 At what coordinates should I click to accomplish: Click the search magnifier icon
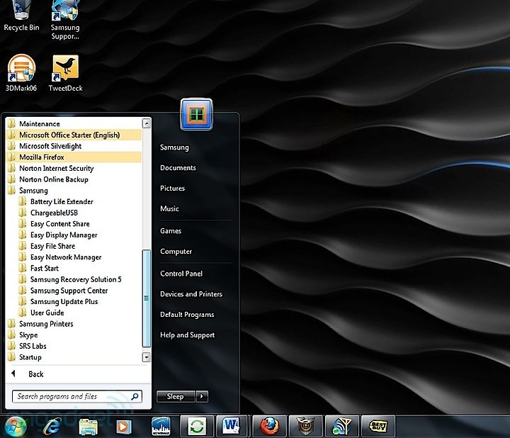(135, 396)
